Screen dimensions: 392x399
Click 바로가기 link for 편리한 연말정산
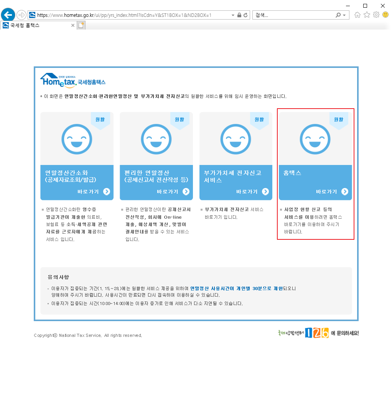[167, 191]
